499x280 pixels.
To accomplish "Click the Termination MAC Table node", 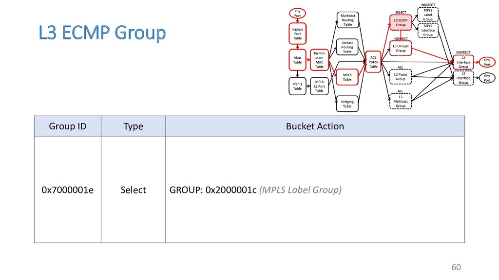I will coord(319,60).
